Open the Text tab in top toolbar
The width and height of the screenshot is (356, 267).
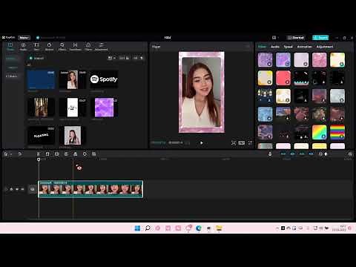click(36, 46)
